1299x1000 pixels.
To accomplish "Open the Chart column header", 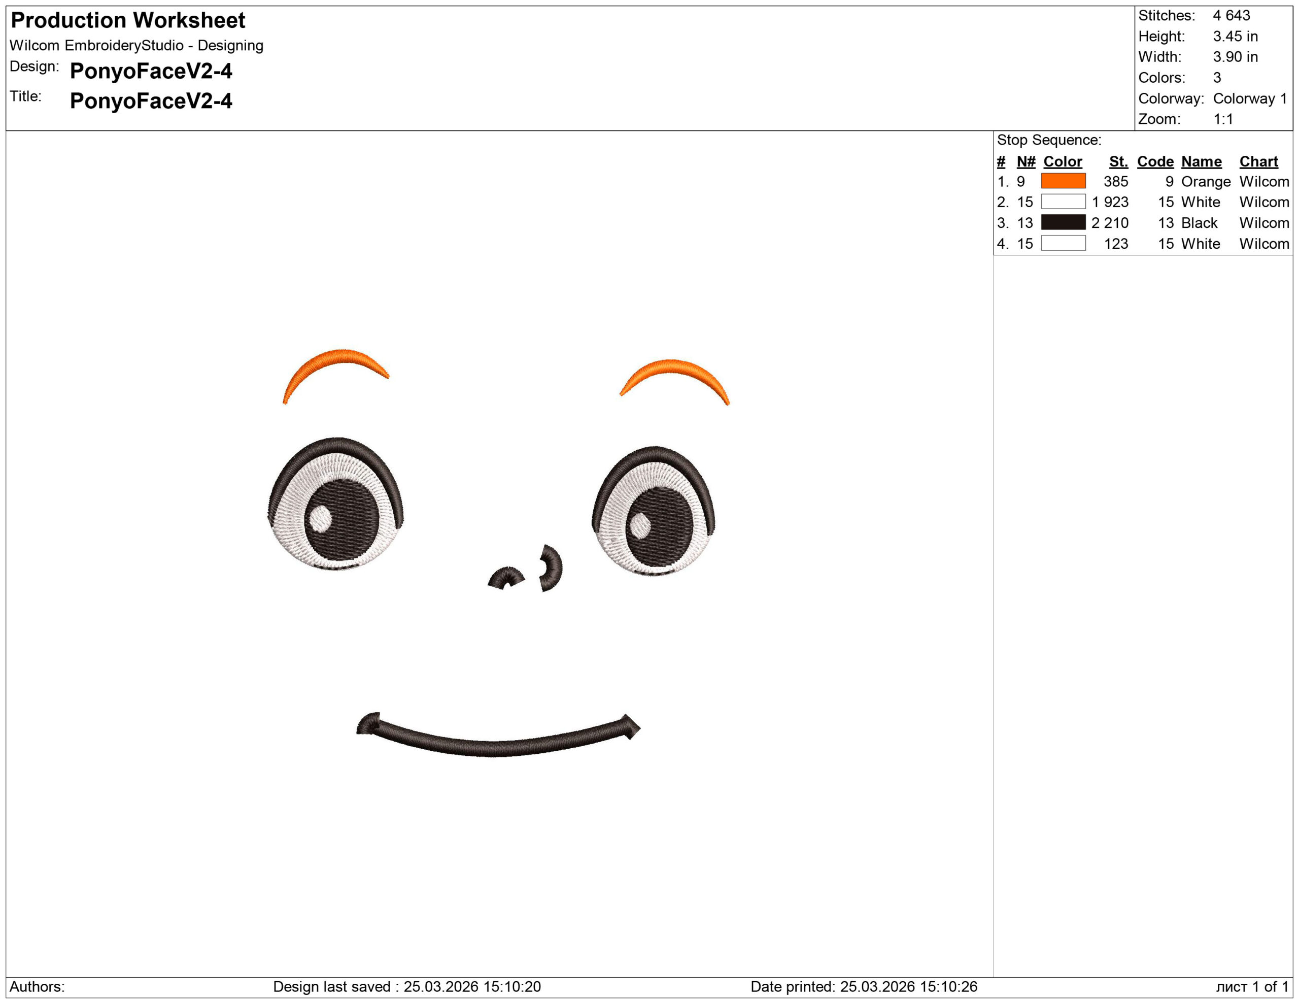I will (1259, 161).
